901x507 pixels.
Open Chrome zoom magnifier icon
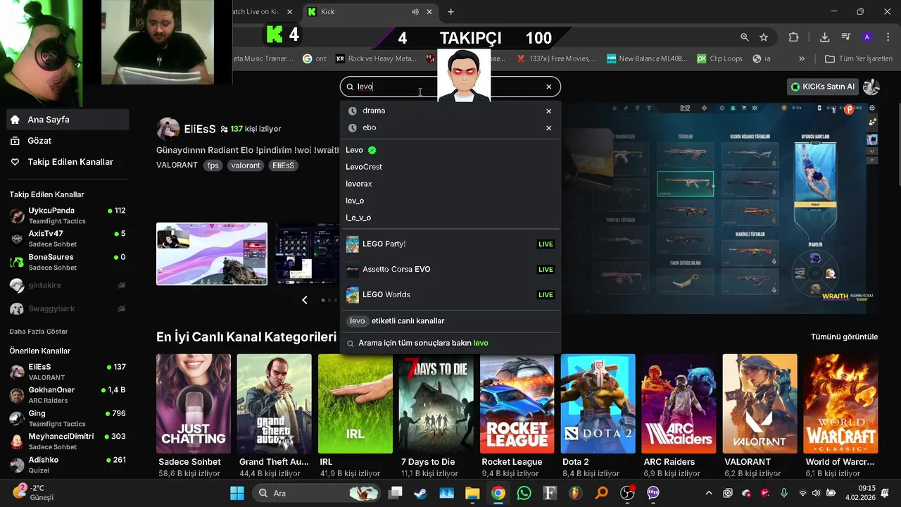click(745, 37)
